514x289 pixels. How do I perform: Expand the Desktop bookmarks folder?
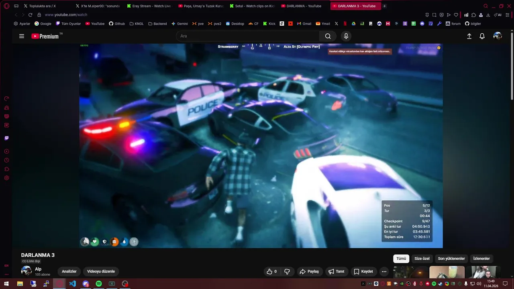pos(235,24)
